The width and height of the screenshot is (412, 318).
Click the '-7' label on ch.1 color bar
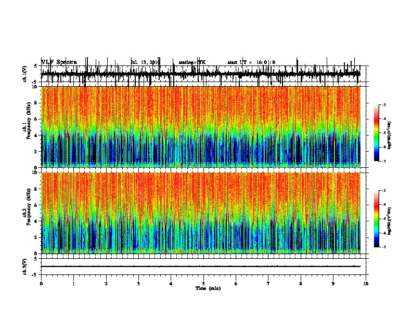tap(384, 161)
